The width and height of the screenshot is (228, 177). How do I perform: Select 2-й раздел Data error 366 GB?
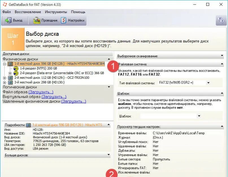[x=62, y=73]
